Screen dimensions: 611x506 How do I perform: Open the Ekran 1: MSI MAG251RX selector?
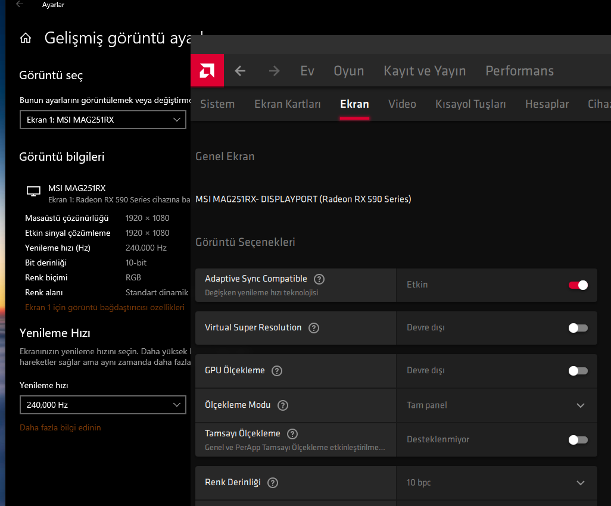(x=102, y=120)
